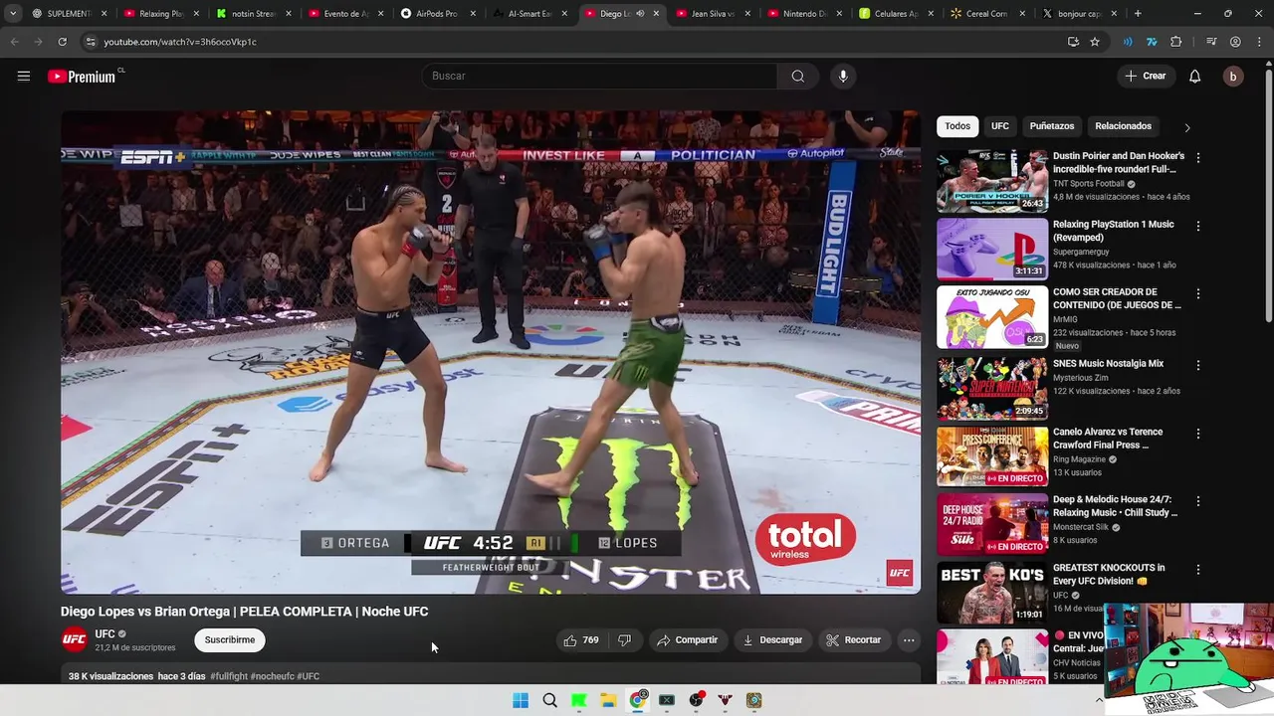Open Windows taskbar search
The width and height of the screenshot is (1274, 716).
pos(549,700)
